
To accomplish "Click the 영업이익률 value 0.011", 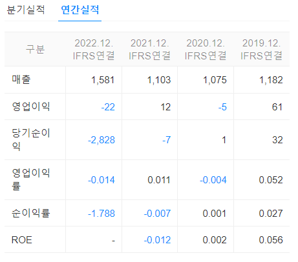I will (x=159, y=180).
